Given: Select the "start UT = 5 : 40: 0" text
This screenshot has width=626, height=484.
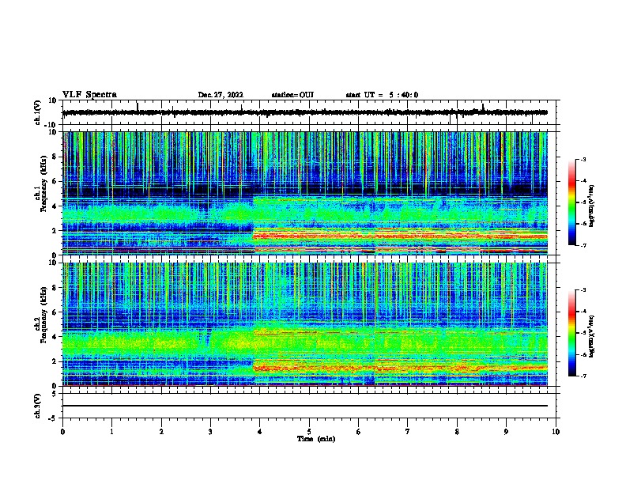Looking at the screenshot, I should tap(382, 95).
